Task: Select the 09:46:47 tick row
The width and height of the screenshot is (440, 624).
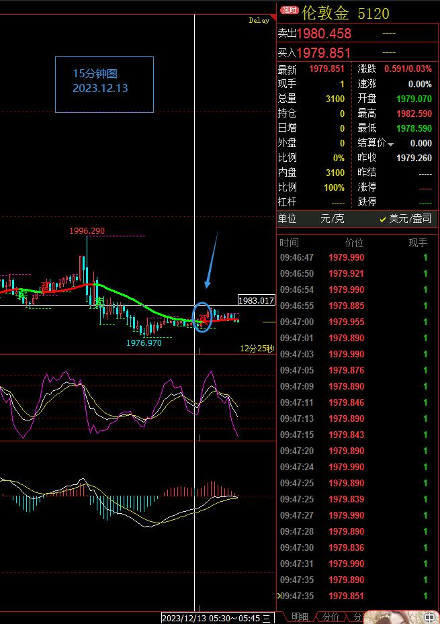Action: (x=357, y=257)
